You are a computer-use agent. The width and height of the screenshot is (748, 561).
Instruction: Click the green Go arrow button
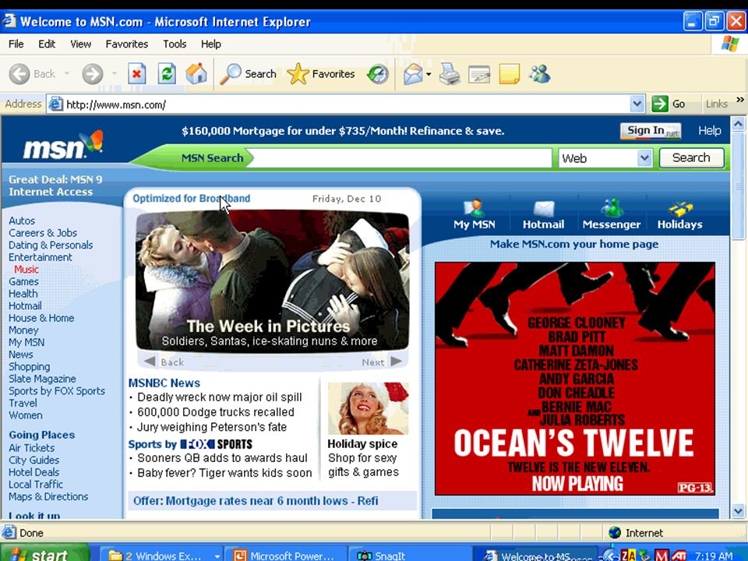click(x=660, y=104)
